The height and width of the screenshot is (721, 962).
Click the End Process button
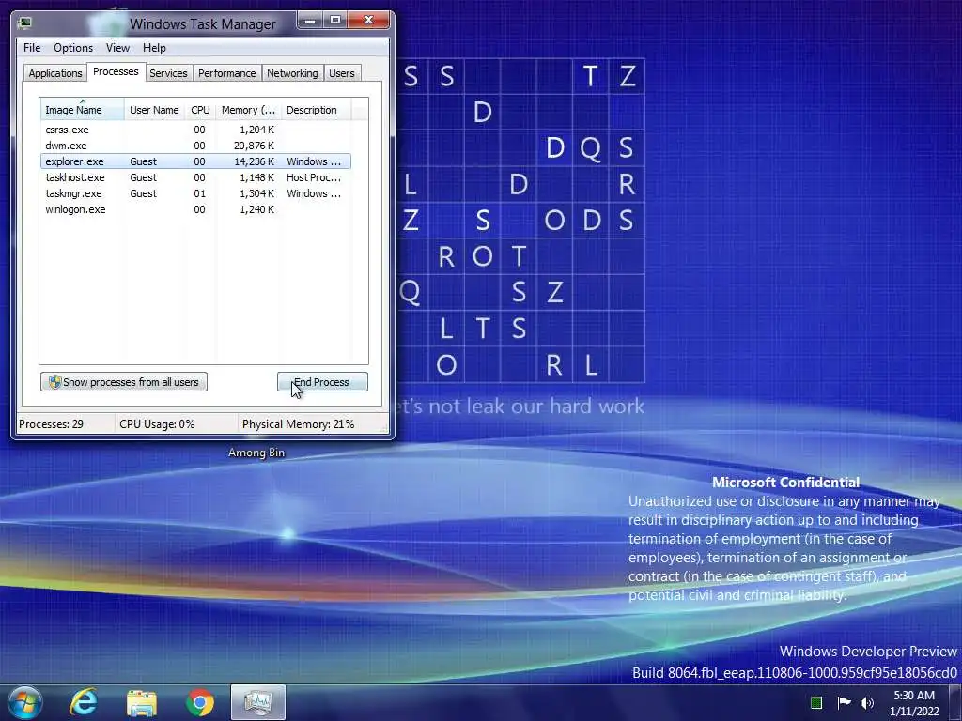point(323,382)
